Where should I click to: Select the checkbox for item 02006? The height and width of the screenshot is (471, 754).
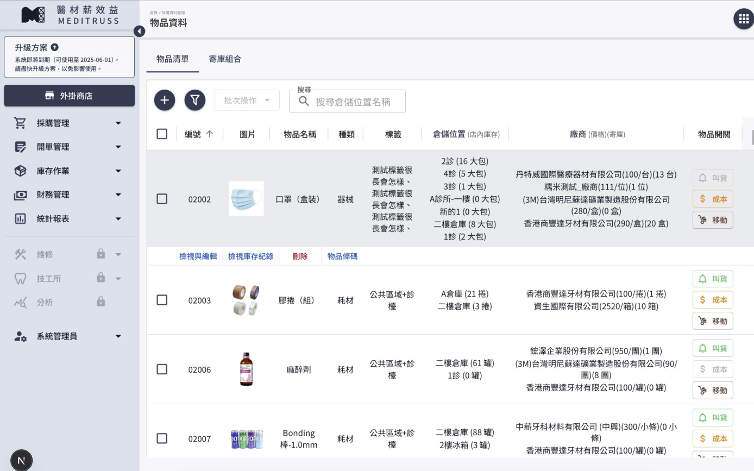tap(162, 369)
